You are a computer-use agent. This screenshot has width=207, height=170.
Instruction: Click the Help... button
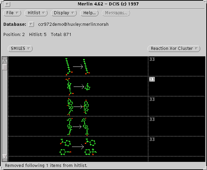(x=89, y=13)
